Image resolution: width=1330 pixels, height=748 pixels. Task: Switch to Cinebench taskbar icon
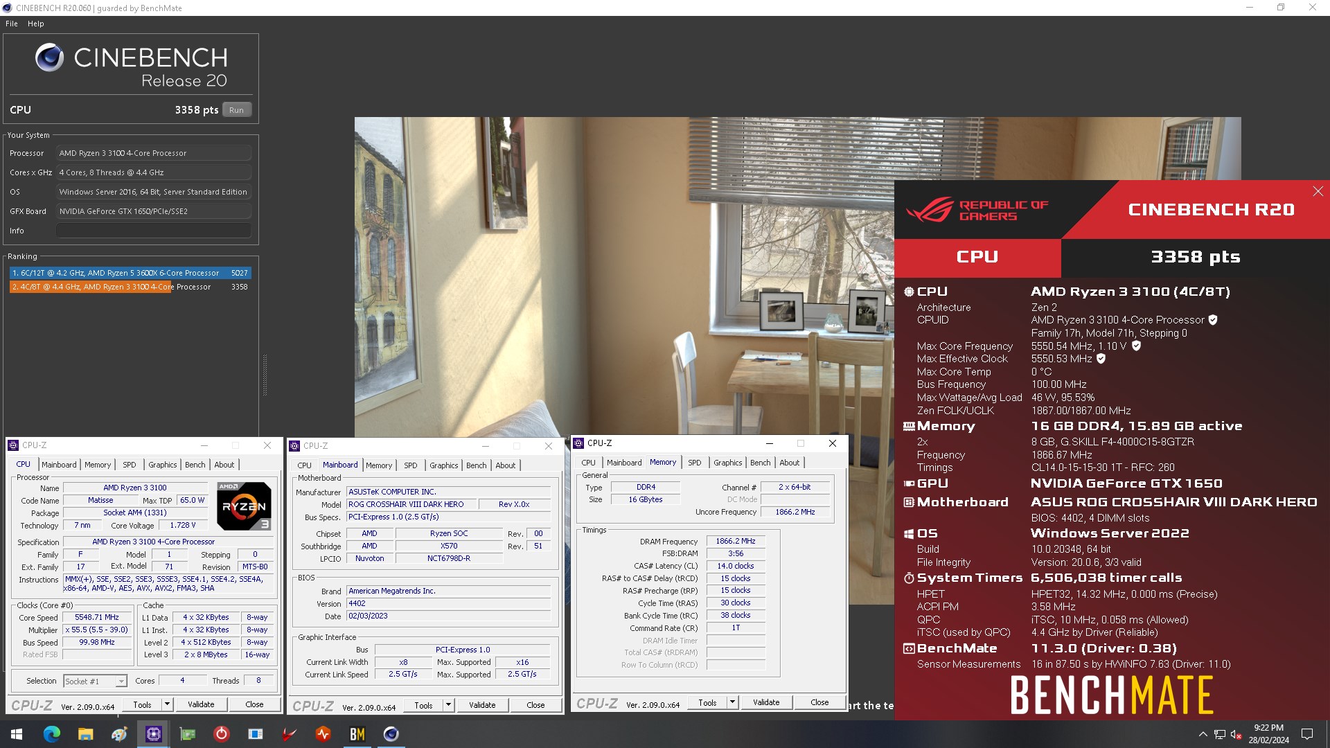coord(391,734)
